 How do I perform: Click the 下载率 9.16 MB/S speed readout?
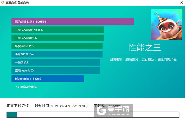pos(108,106)
